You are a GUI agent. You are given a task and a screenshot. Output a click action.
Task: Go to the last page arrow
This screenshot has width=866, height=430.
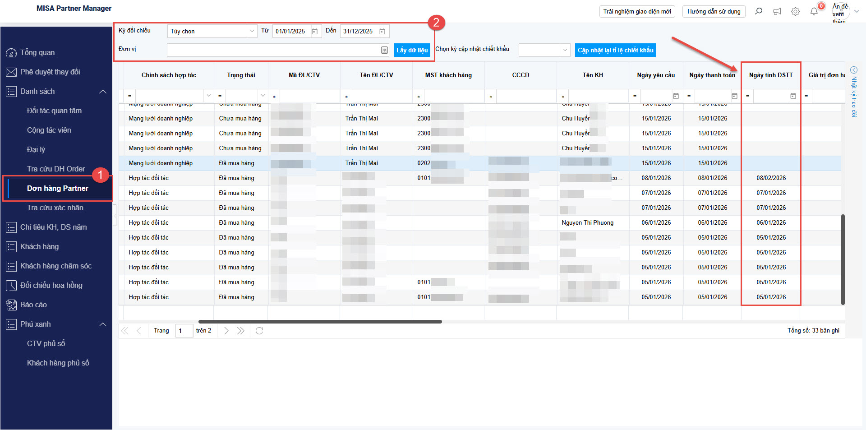click(241, 331)
